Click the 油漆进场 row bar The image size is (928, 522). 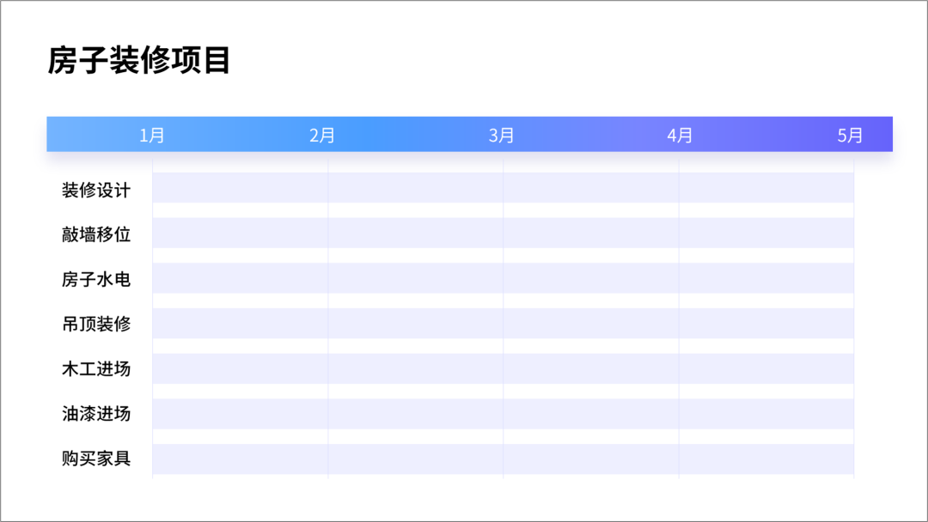click(x=503, y=414)
